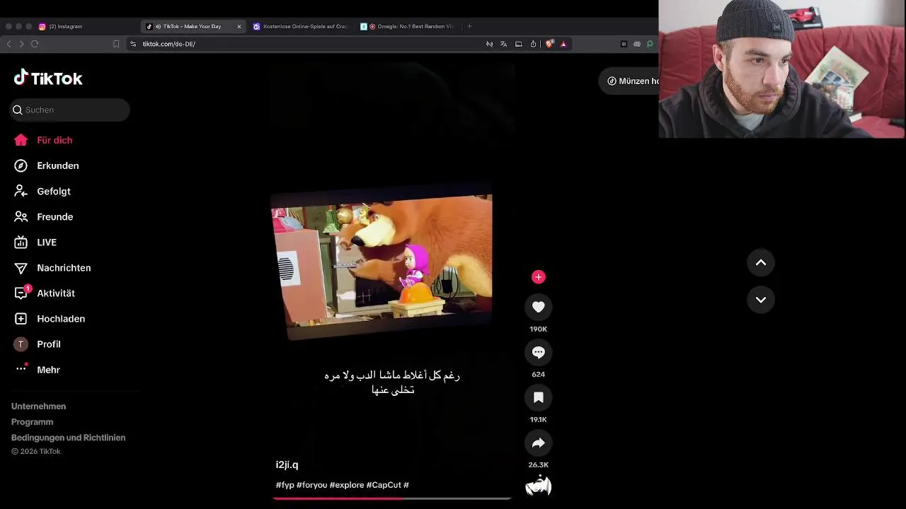Image resolution: width=906 pixels, height=509 pixels.
Task: Switch to the Instagram browser tab
Action: [x=65, y=26]
